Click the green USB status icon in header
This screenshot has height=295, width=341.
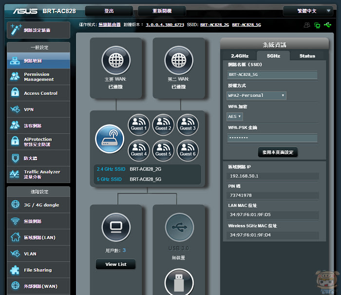pos(327,25)
